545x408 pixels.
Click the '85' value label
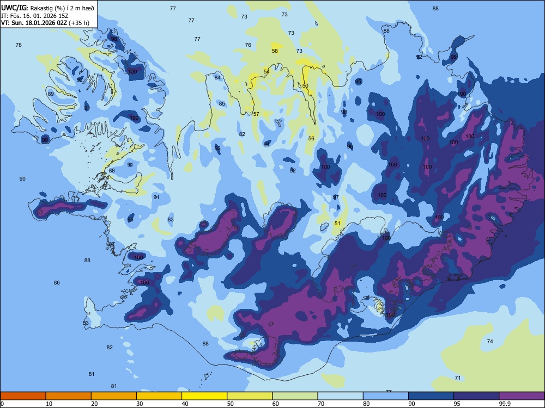(222, 103)
